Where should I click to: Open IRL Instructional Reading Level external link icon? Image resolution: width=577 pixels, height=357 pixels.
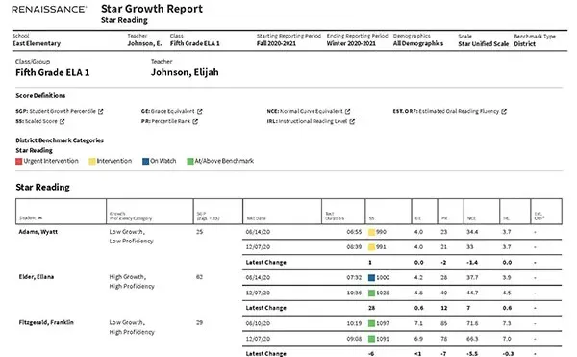[x=352, y=121]
